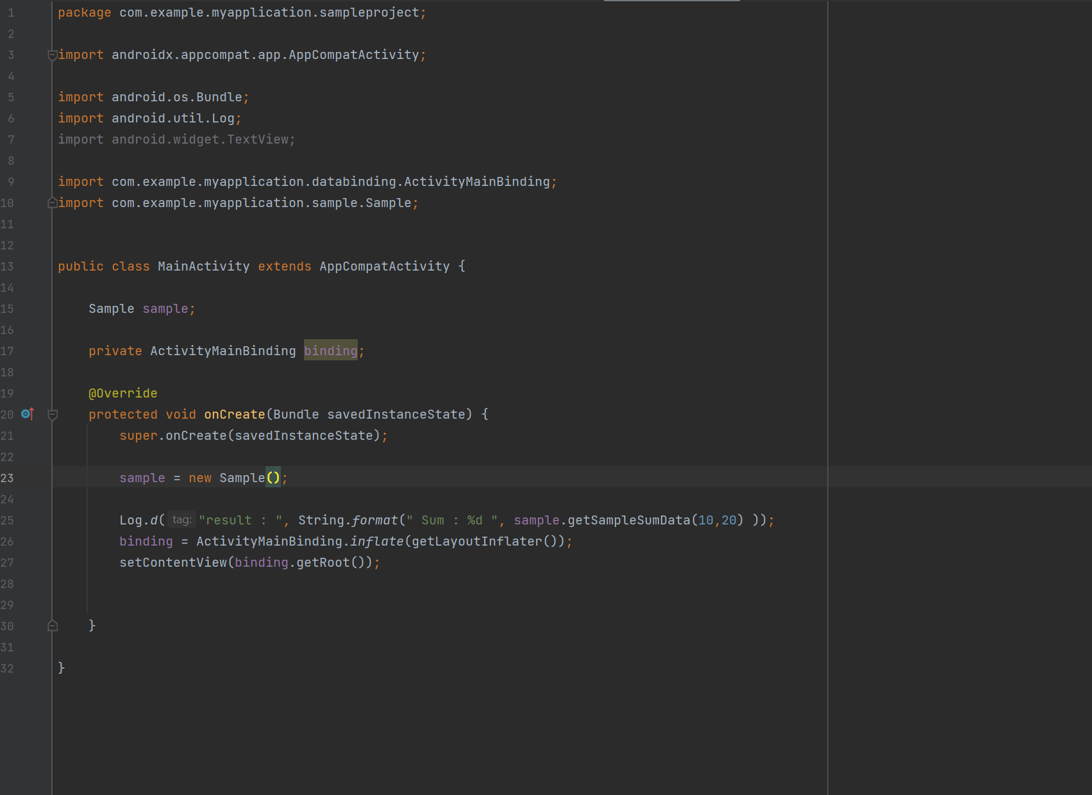Image resolution: width=1092 pixels, height=795 pixels.
Task: Collapse the imports fold marker beside AppCompatActivity import
Action: pos(53,55)
